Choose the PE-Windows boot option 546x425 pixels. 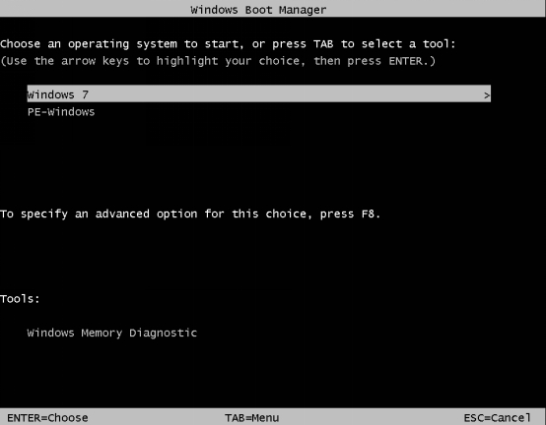[x=61, y=112]
